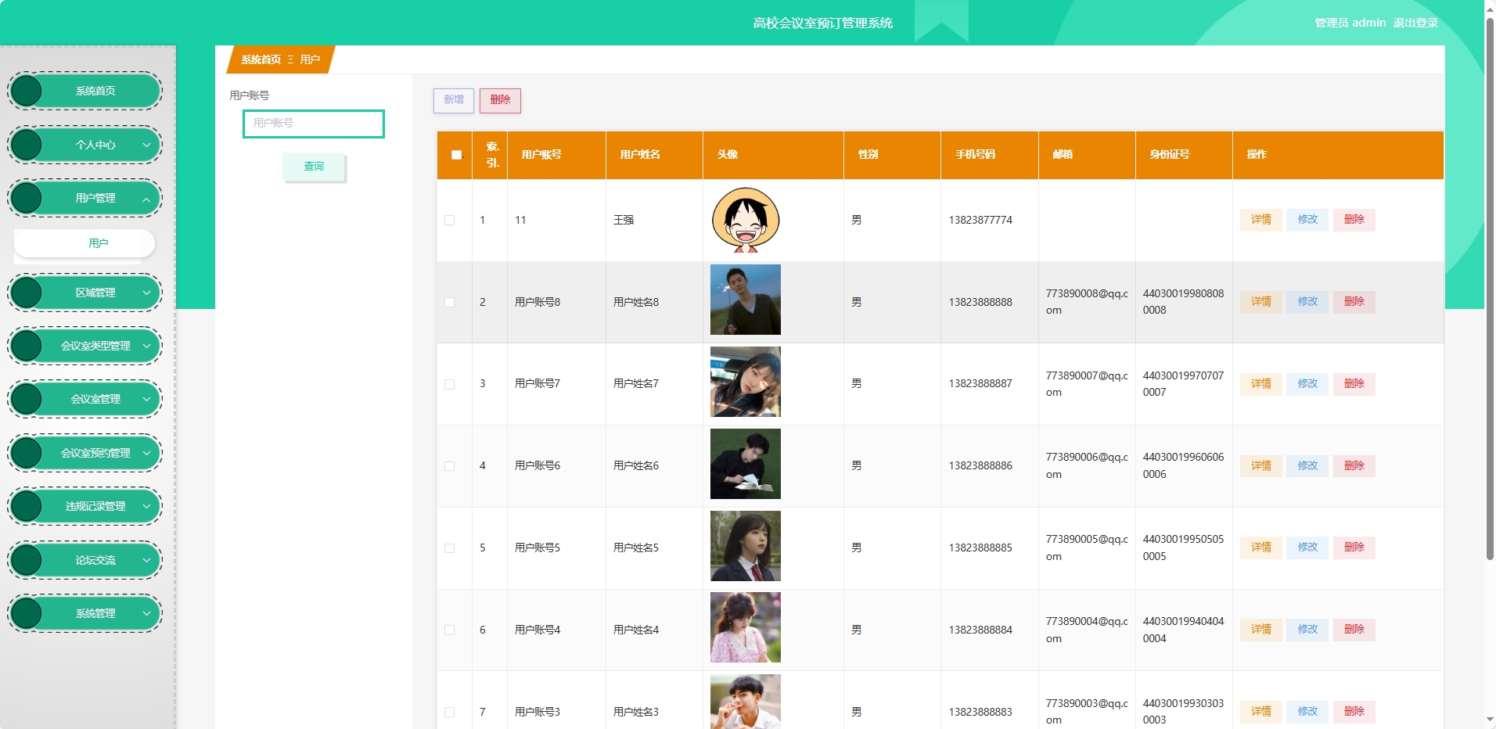Click 管理员 admin label in header
Screen dimensions: 1496x729
[1350, 23]
